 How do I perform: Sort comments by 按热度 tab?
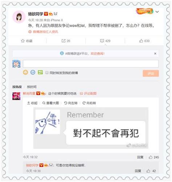17,87
